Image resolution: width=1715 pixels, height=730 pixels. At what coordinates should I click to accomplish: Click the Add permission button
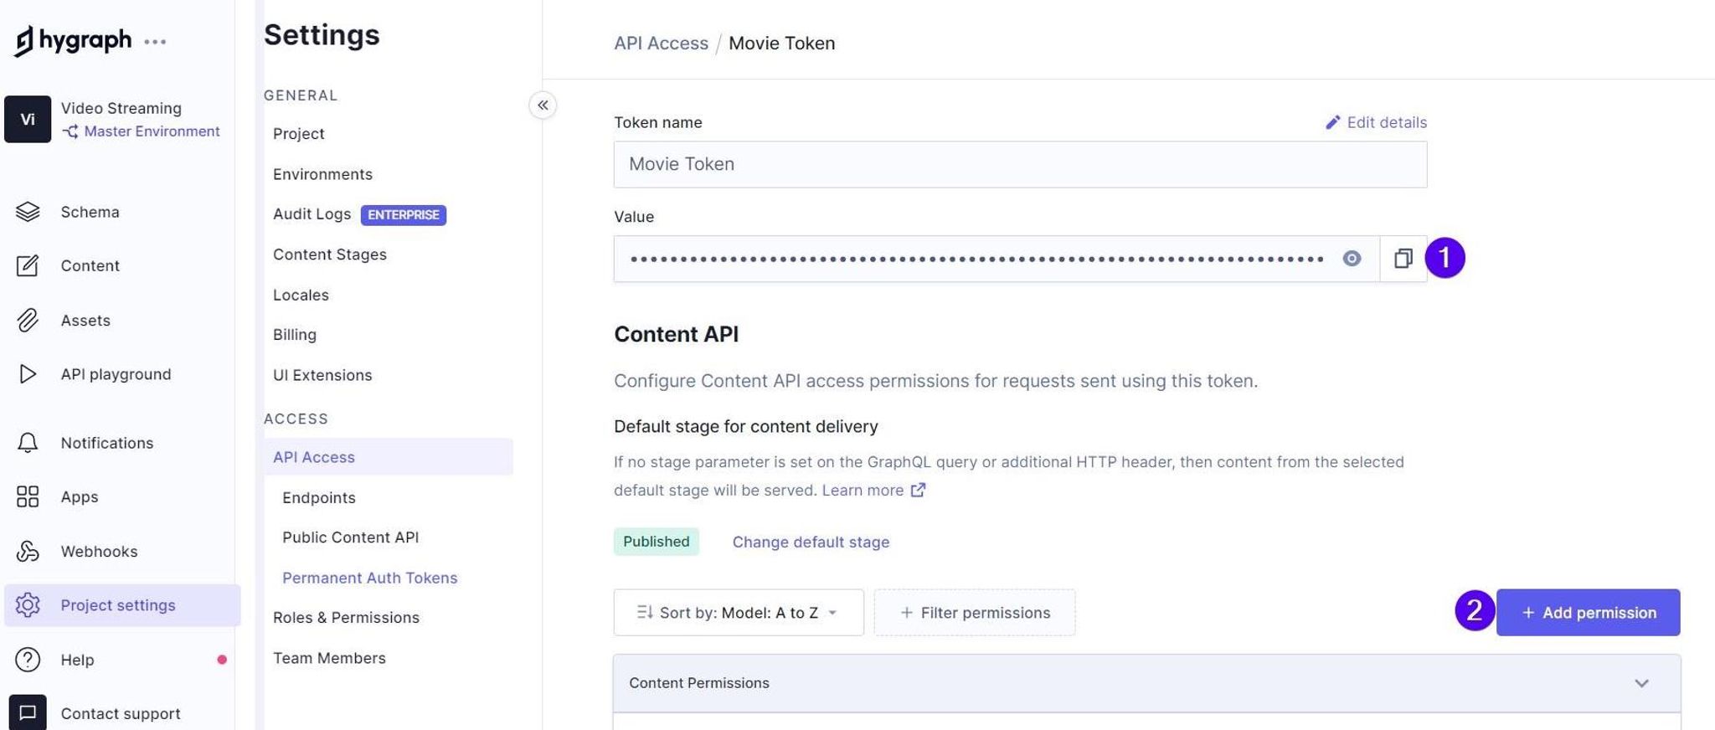click(1588, 613)
